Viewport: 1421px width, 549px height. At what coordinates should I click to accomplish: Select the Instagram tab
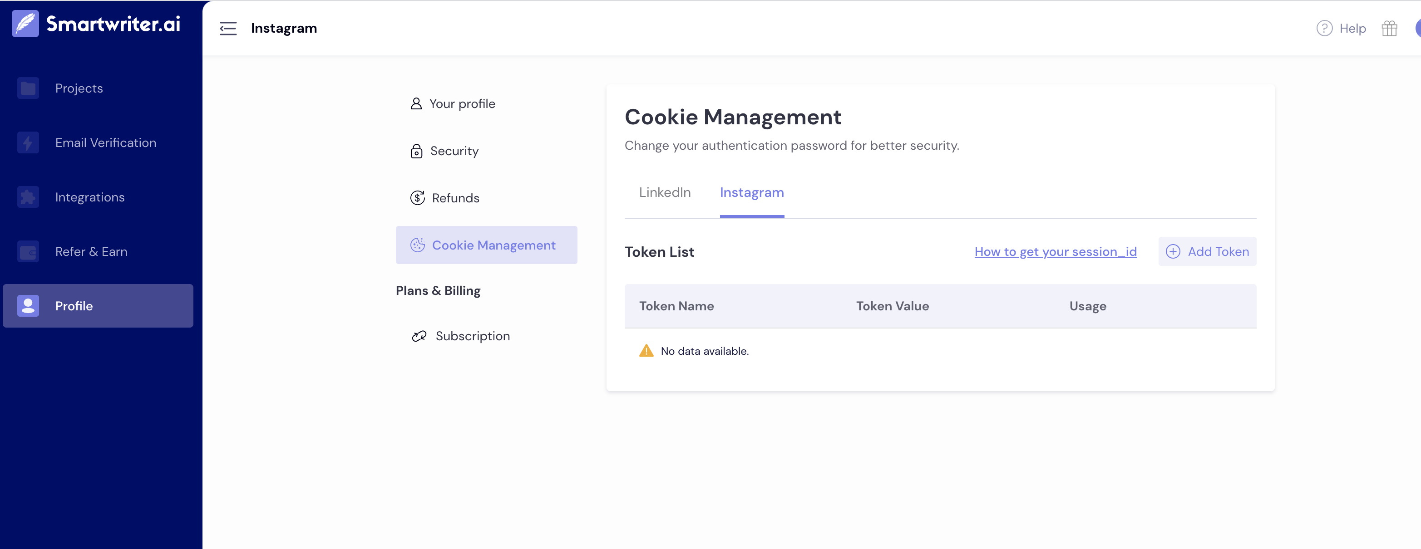751,192
